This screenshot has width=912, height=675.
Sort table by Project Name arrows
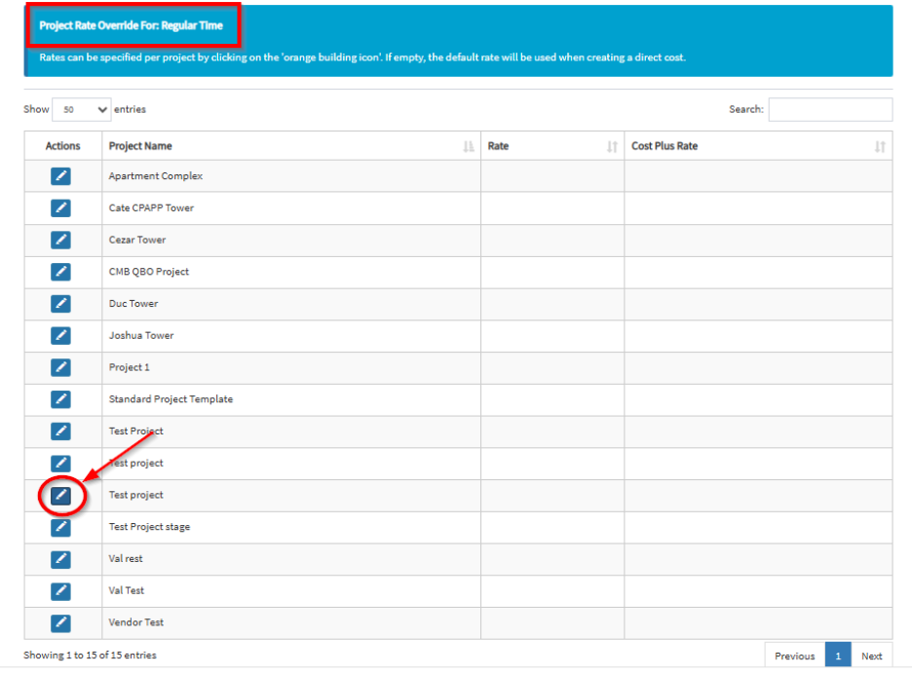469,146
